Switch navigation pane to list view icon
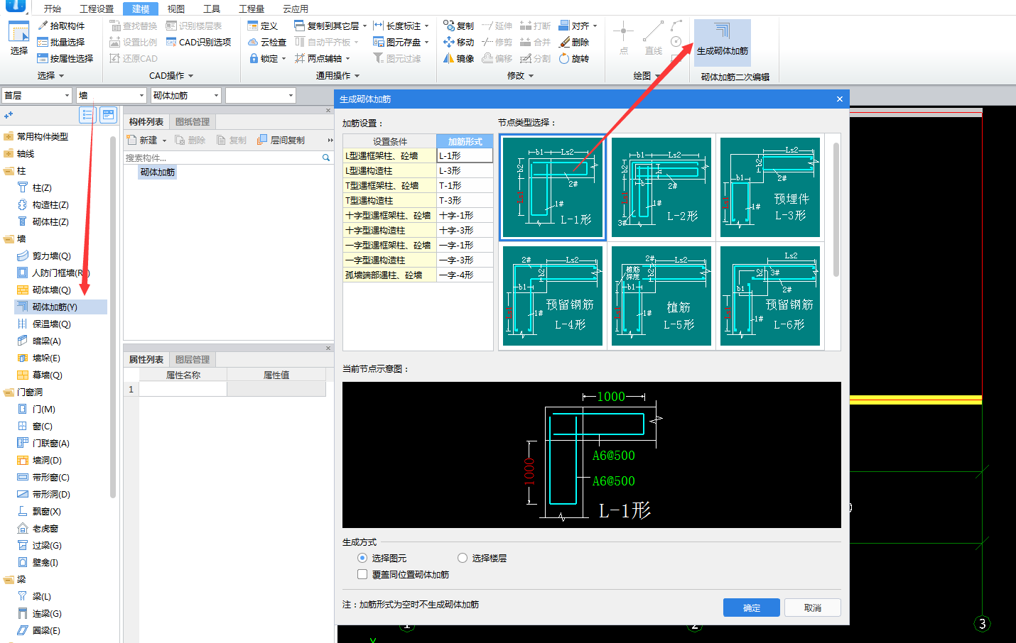The height and width of the screenshot is (643, 1016). (87, 115)
